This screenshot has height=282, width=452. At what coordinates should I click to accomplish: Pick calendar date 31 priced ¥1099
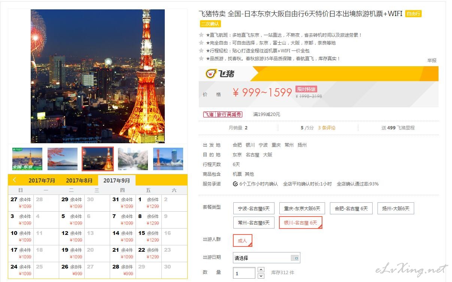[123, 203]
